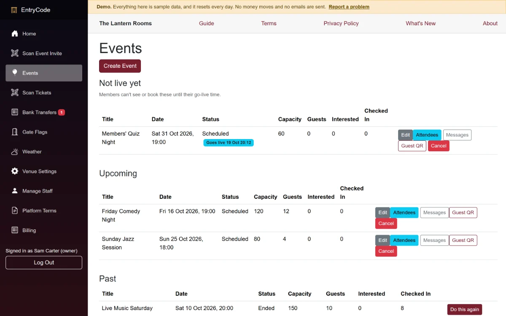
Task: Open Guest QR for Members' Quiz Night
Action: coord(412,146)
